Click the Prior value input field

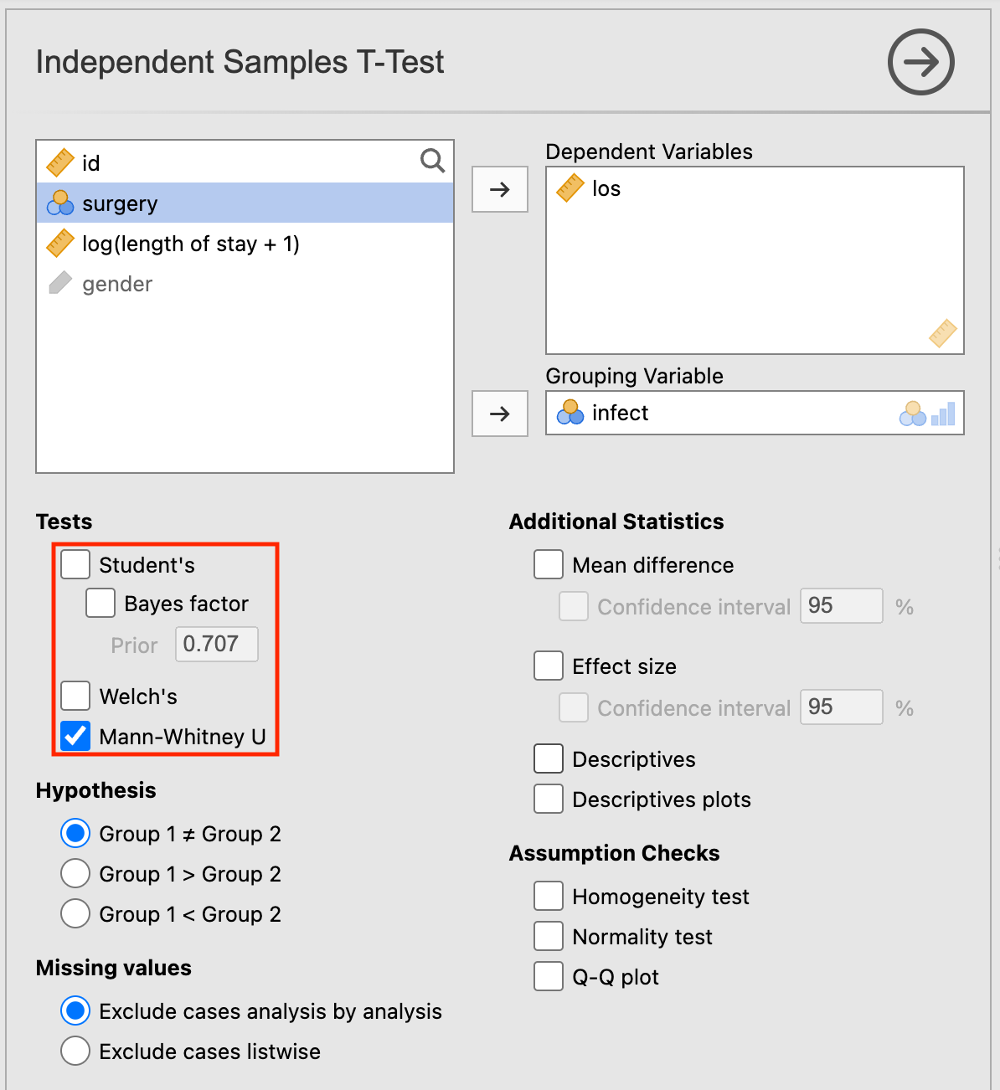(217, 645)
